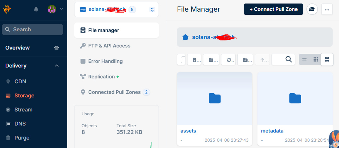Screen dimensions: 339x148
Task: Open Connected Pull Zones
Action: tap(114, 92)
